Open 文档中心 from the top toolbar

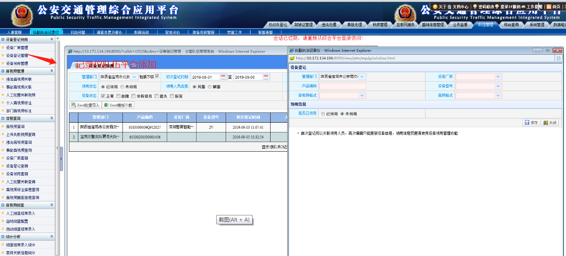click(461, 7)
